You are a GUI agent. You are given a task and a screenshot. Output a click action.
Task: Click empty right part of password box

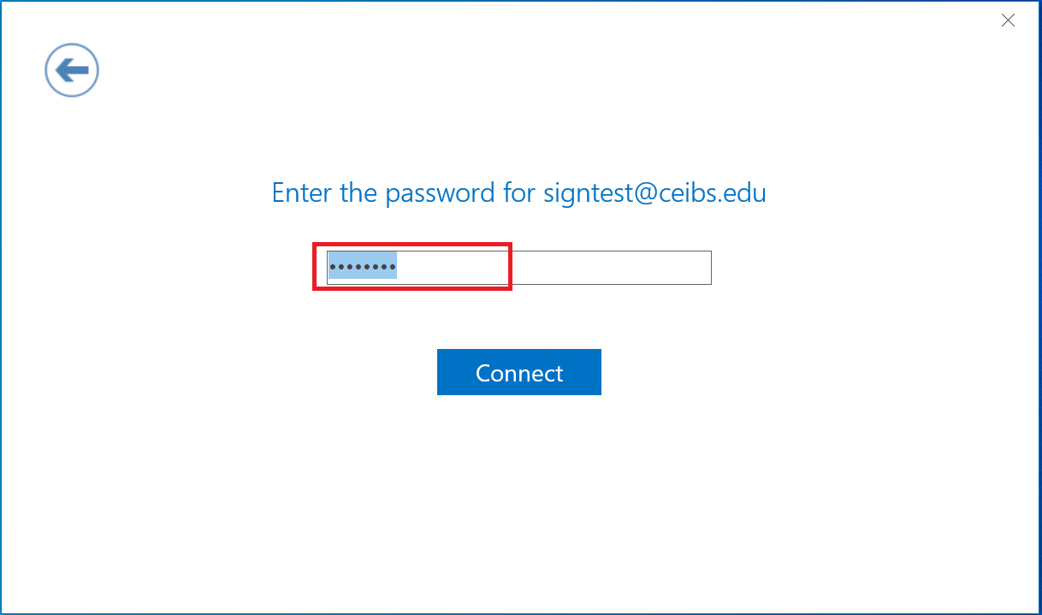pos(610,268)
